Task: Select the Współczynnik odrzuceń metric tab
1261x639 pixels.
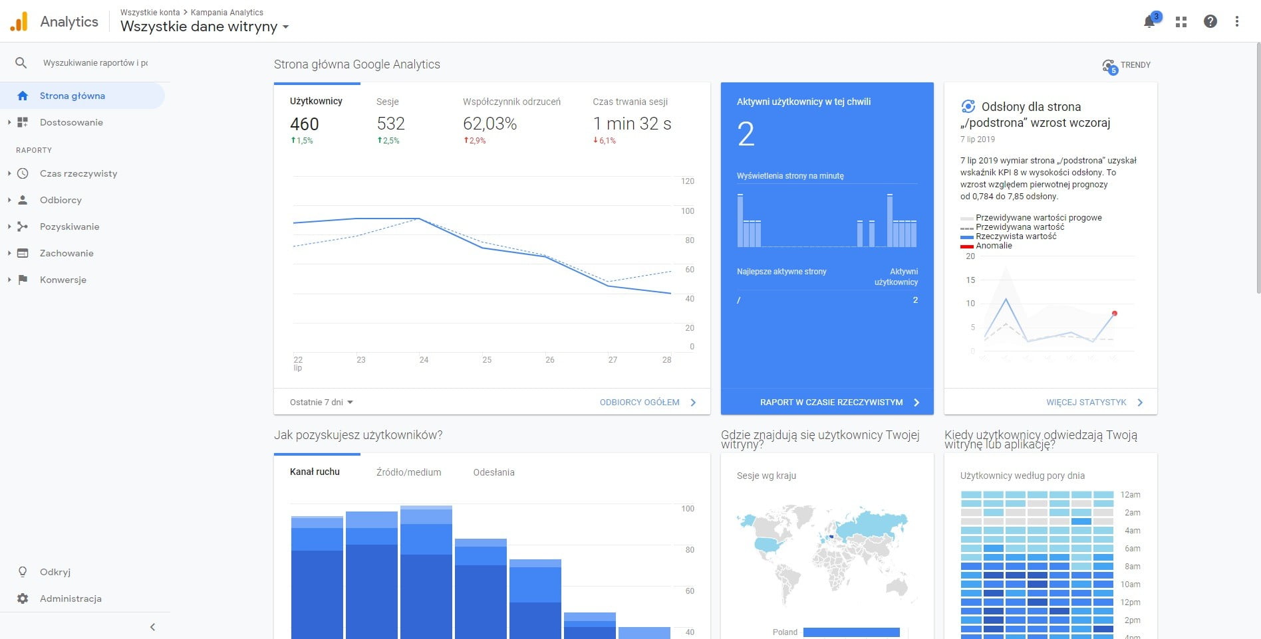Action: [x=511, y=120]
